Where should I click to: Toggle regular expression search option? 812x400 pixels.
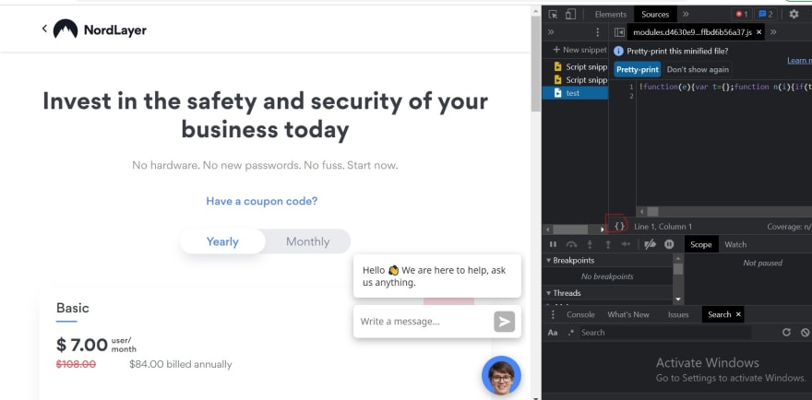point(570,333)
